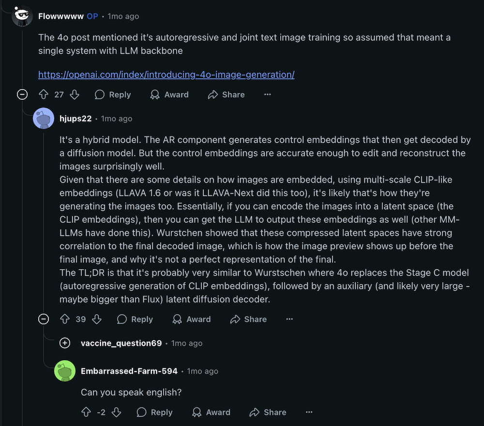Image resolution: width=484 pixels, height=426 pixels.
Task: Reply to Embarrassed-Farm-594's comment
Action: [x=155, y=412]
